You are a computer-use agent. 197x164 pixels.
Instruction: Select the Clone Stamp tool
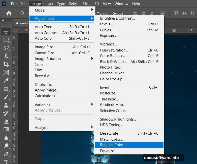(6, 105)
